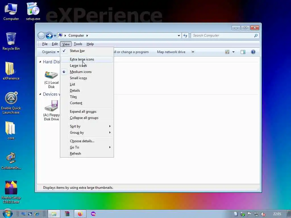
Task: Open the File menu
Action: (45, 44)
